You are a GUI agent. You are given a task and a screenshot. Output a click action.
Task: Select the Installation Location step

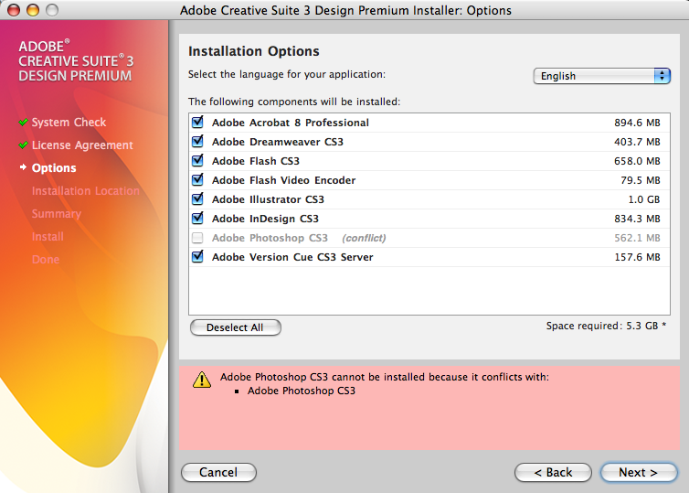point(85,191)
